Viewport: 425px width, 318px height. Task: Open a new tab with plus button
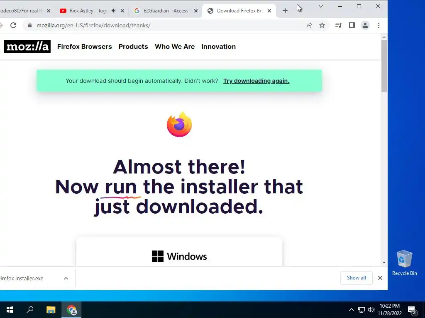pos(285,11)
